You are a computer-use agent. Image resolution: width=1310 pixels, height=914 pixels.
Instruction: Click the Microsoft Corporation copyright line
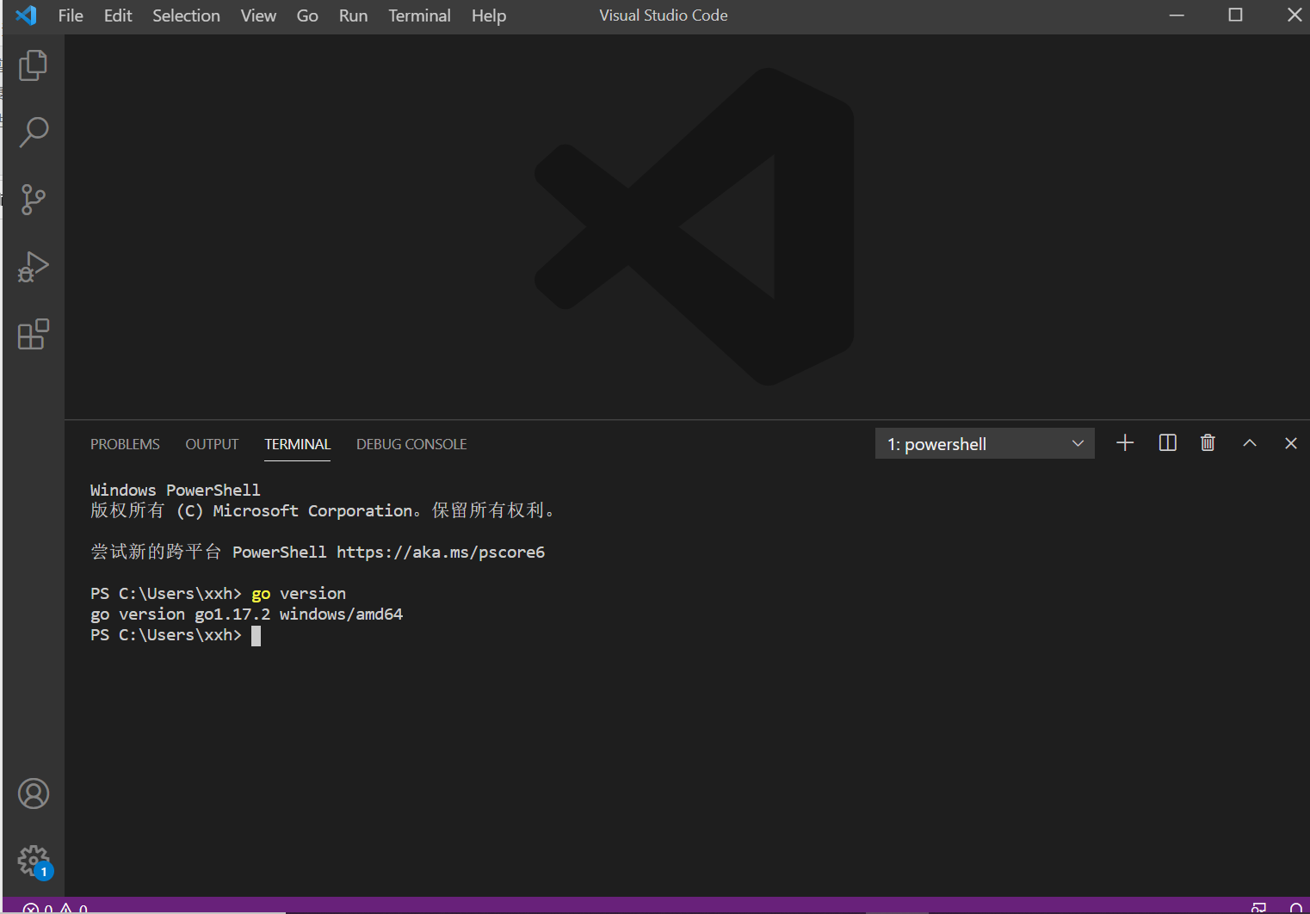324,510
